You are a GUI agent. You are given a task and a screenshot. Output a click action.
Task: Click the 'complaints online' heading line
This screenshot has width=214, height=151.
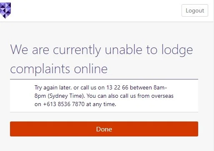click(59, 69)
